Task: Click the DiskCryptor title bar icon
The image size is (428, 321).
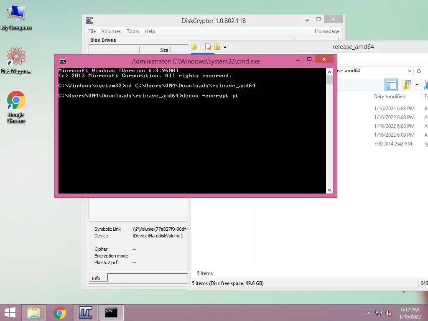Action: coord(89,20)
